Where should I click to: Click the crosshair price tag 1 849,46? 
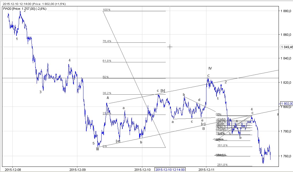(287, 47)
